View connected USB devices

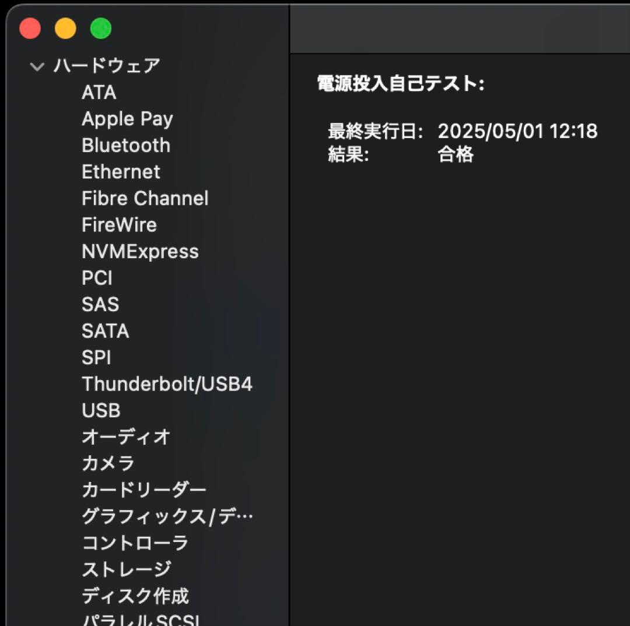(x=100, y=410)
